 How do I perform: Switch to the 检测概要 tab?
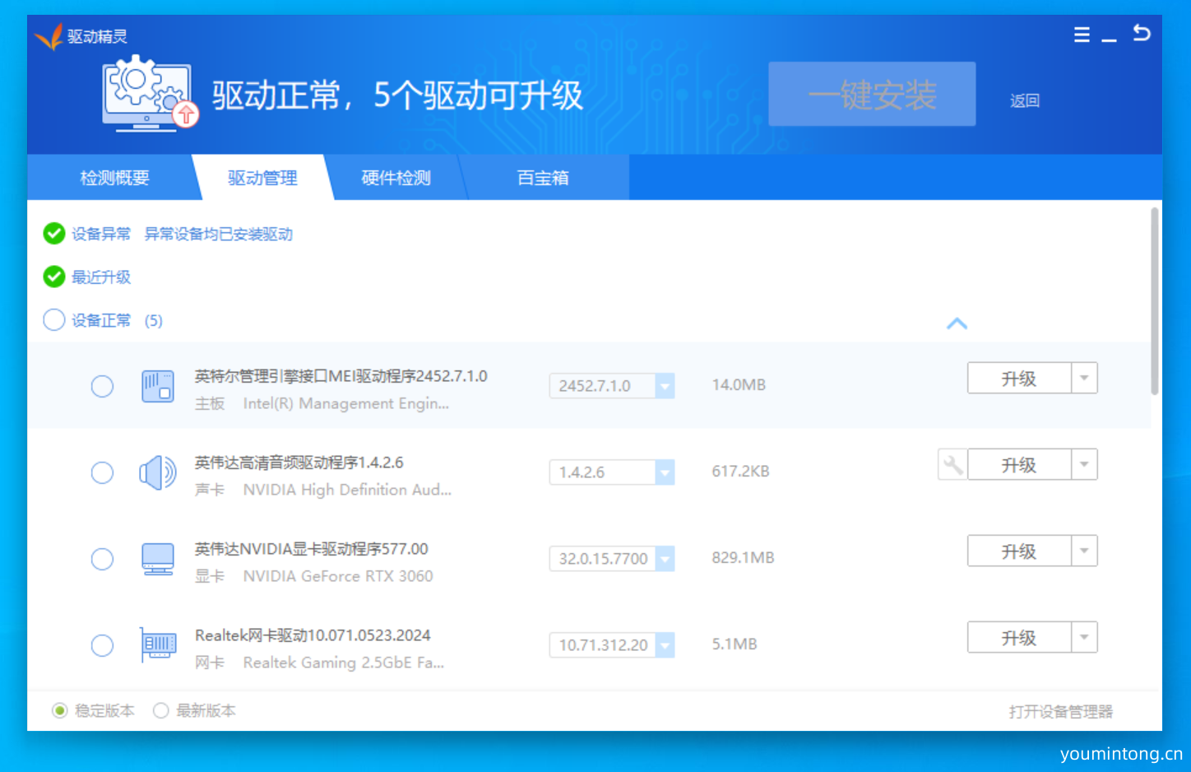coord(114,178)
